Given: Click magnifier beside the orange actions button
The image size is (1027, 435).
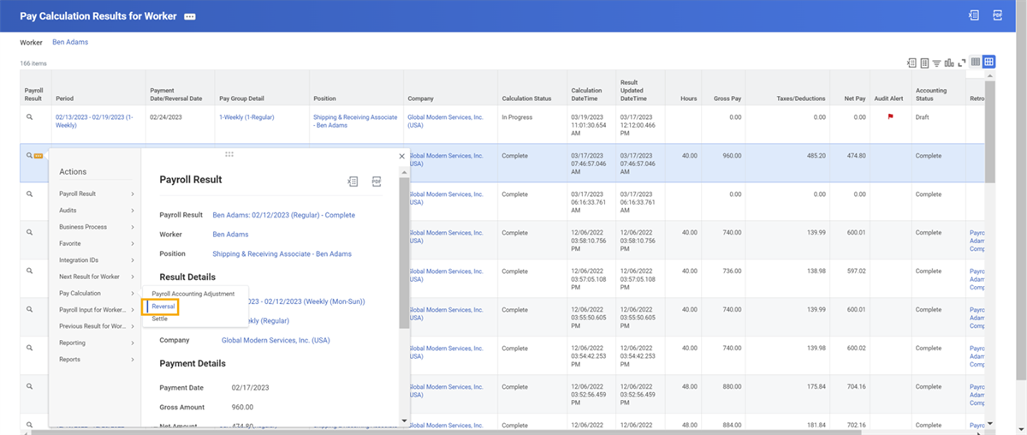Looking at the screenshot, I should pos(29,156).
